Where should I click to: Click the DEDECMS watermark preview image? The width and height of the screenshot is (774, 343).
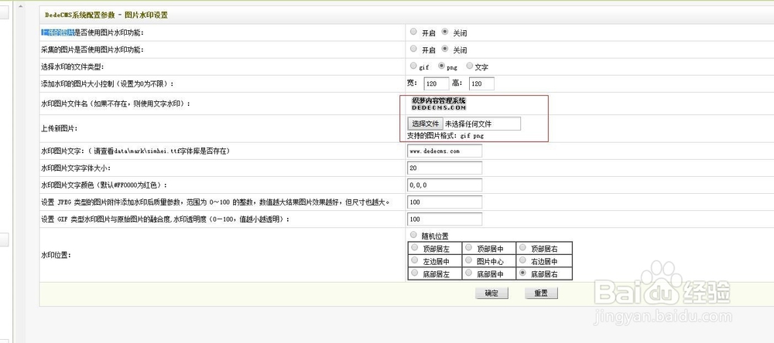(439, 104)
